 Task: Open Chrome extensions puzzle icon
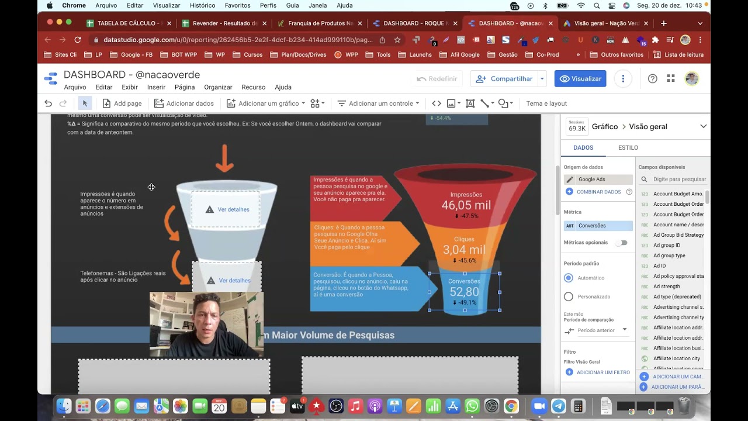pos(655,40)
